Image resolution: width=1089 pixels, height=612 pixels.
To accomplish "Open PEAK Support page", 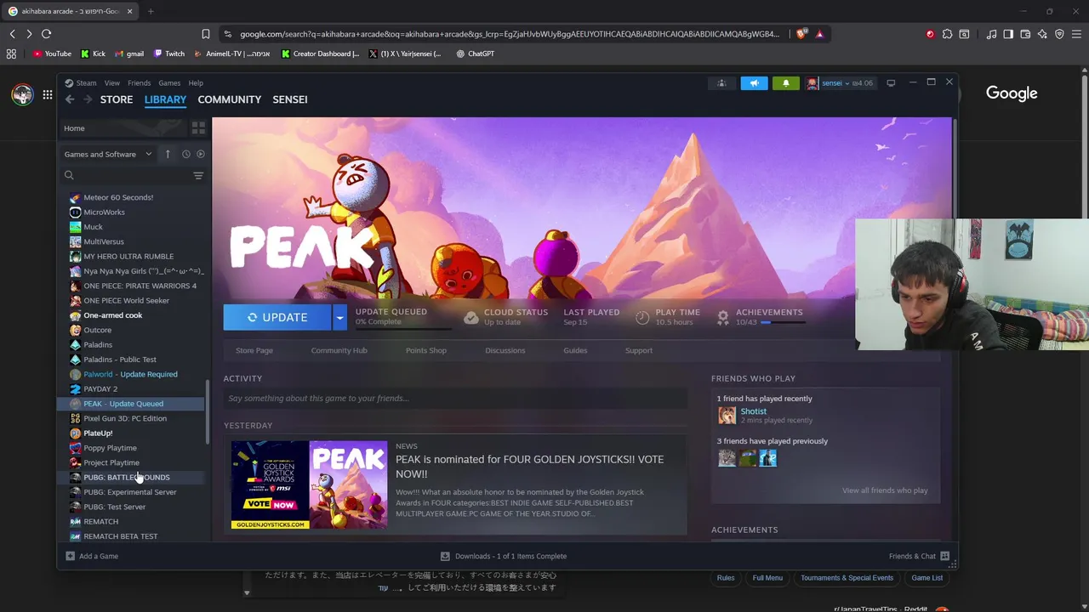I will pyautogui.click(x=639, y=350).
